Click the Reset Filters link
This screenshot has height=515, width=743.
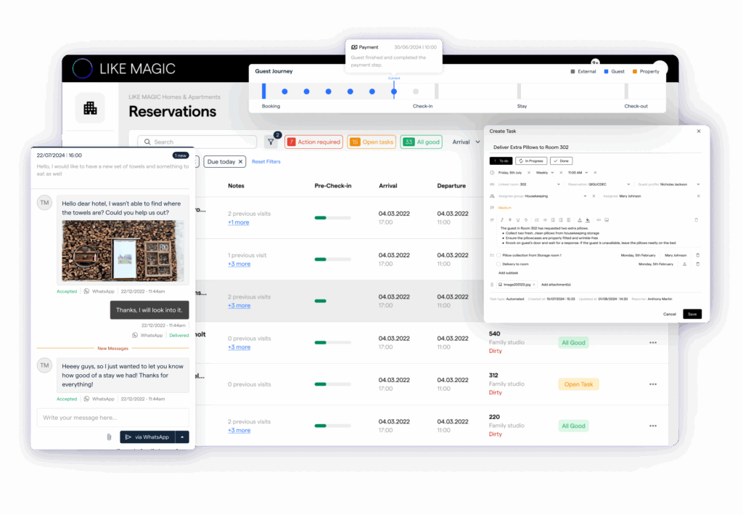point(266,162)
